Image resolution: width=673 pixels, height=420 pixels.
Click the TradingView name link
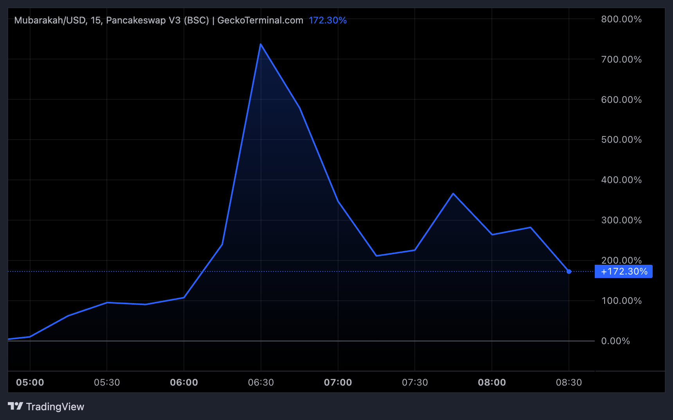pyautogui.click(x=55, y=407)
